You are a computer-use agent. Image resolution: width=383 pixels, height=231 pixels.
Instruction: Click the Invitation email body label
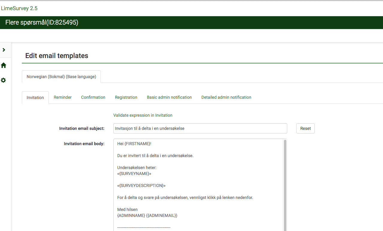[x=84, y=144]
